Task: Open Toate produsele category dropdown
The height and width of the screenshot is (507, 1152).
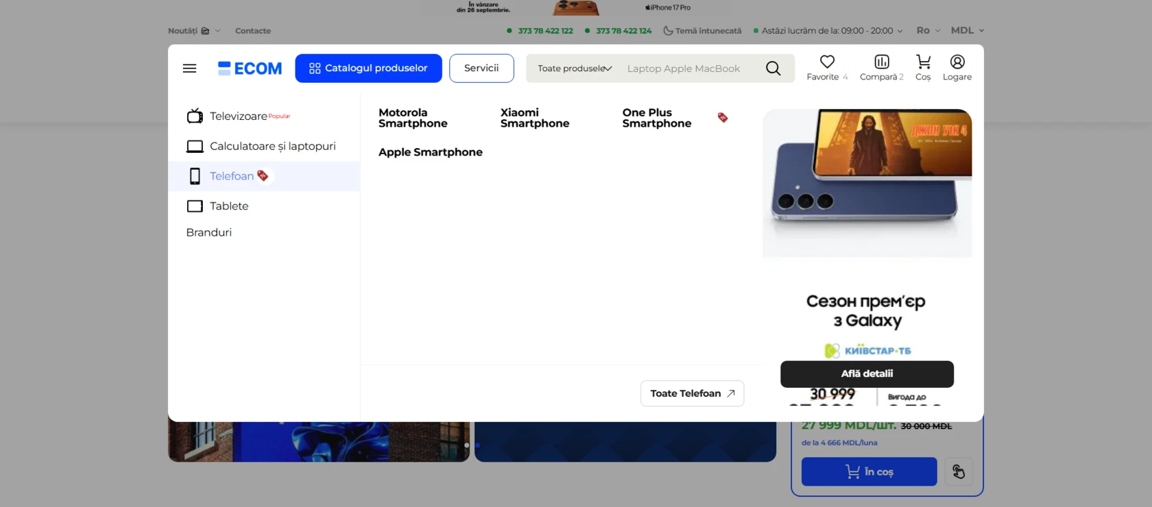Action: (x=575, y=69)
